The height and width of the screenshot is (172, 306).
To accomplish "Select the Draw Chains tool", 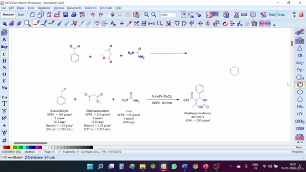I will coord(51,23).
